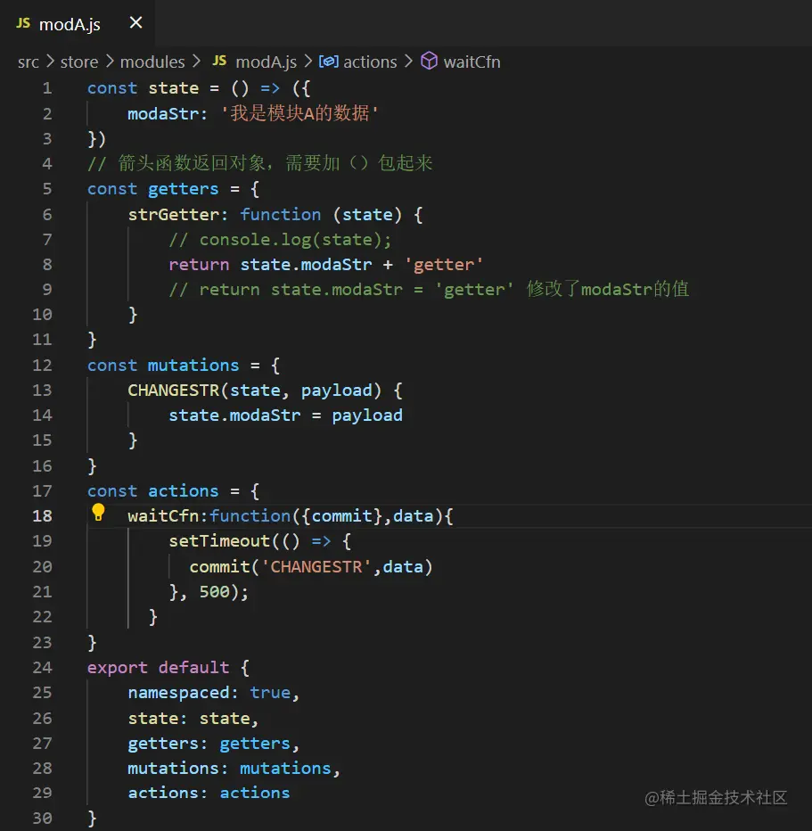812x831 pixels.
Task: Click the waitCfn cube symbol icon
Action: coord(429,61)
